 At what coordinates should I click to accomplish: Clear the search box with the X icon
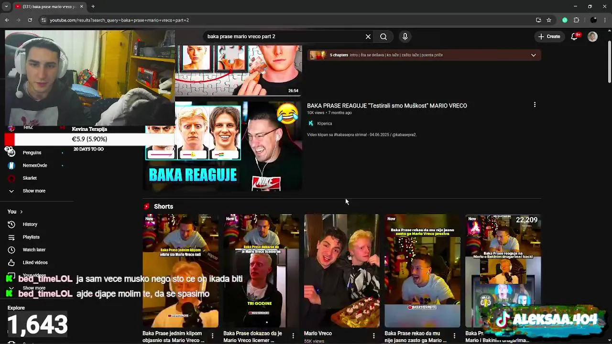pyautogui.click(x=368, y=36)
